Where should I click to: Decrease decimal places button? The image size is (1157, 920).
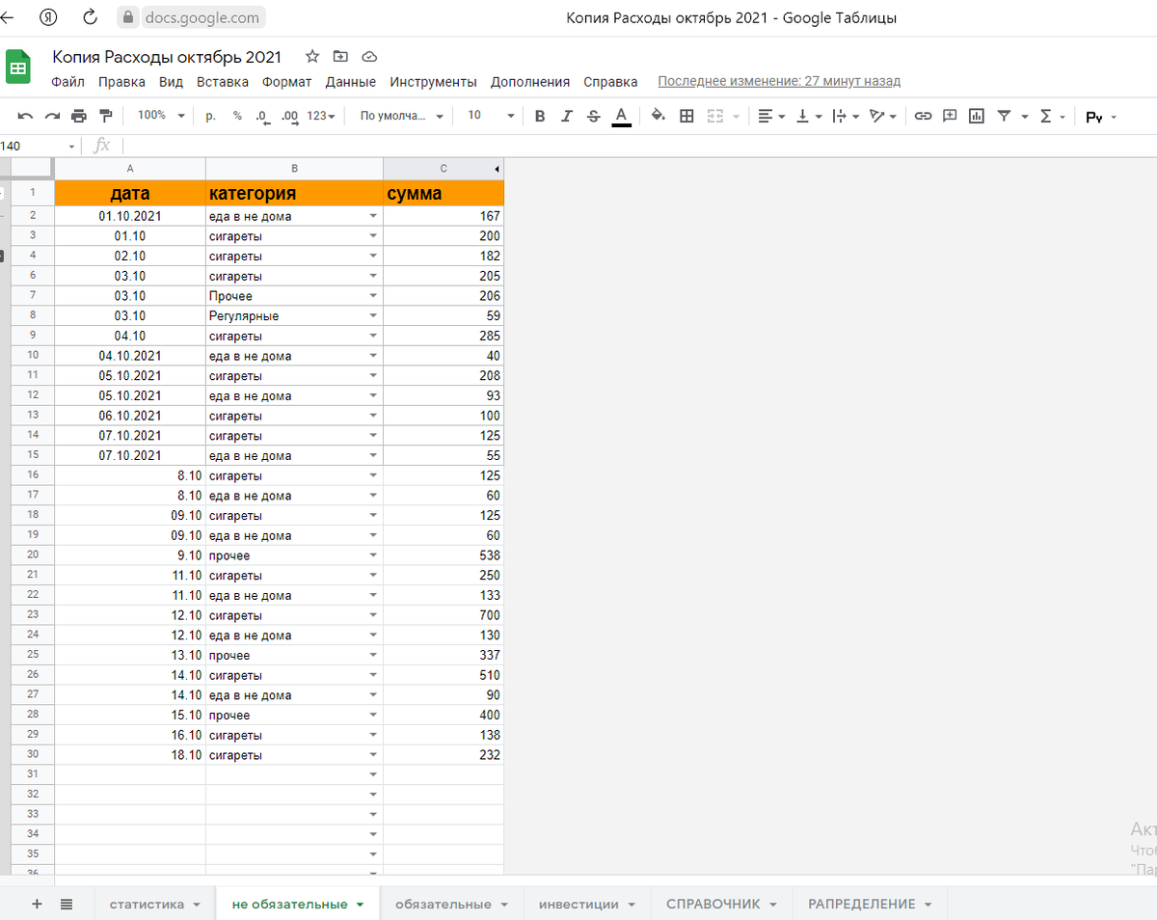pyautogui.click(x=263, y=116)
